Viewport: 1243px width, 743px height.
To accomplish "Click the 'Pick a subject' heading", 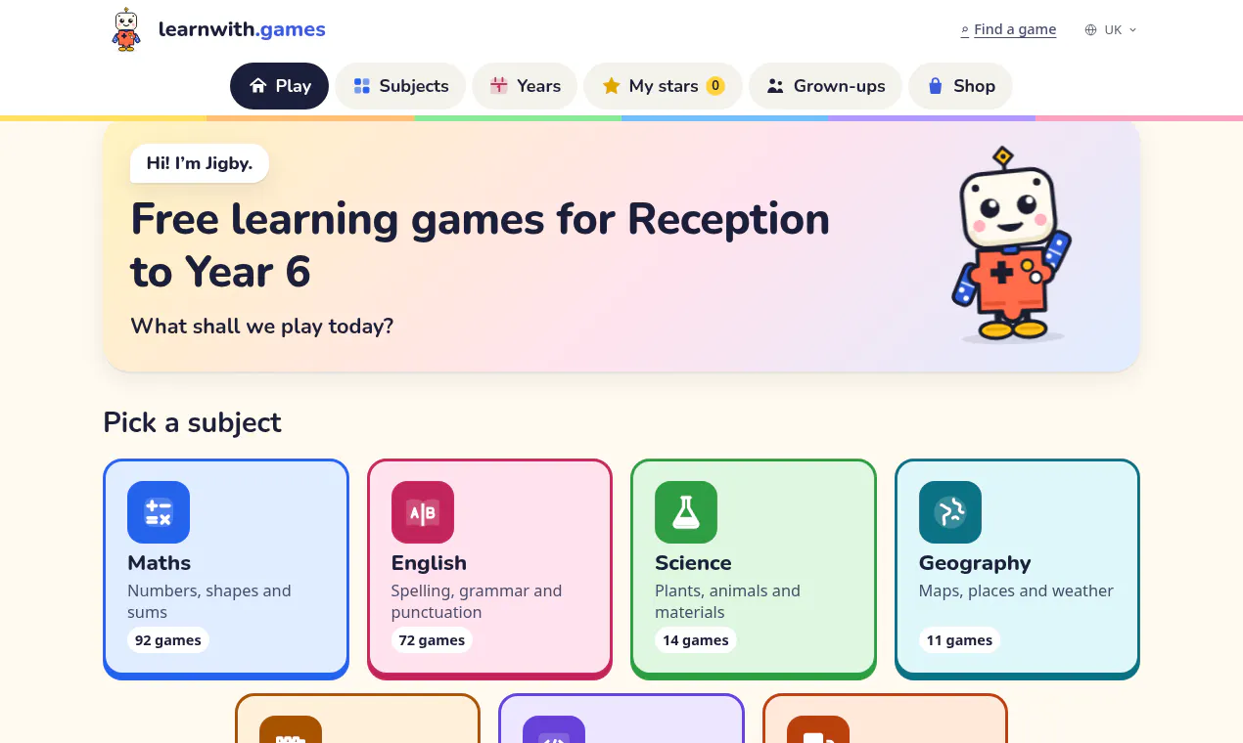I will pos(192,422).
